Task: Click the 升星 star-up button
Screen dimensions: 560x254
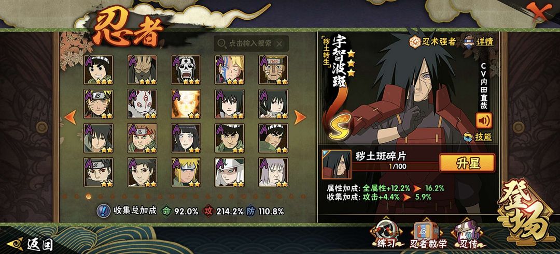Action: coord(467,163)
